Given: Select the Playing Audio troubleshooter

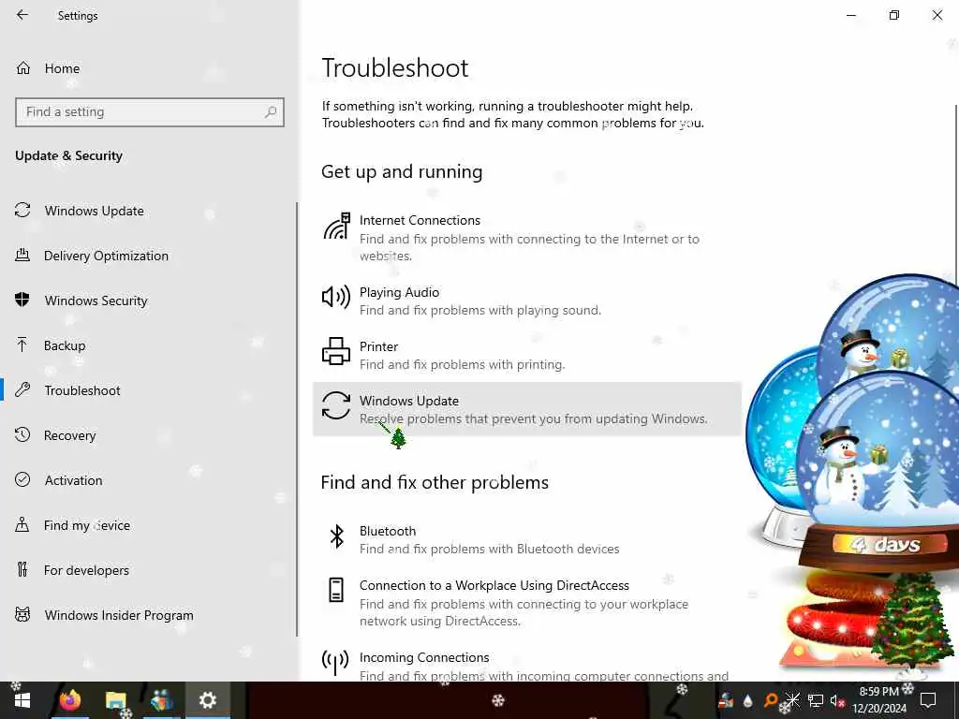Looking at the screenshot, I should click(x=526, y=301).
